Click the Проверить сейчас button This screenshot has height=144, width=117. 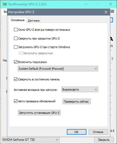pyautogui.click(x=76, y=102)
